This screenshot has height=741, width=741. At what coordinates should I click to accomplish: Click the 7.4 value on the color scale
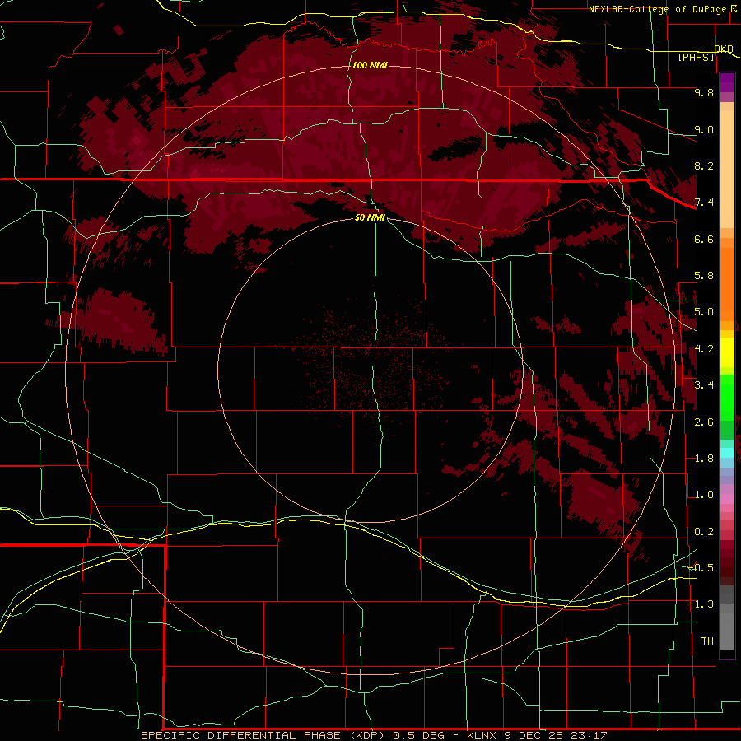coord(704,203)
